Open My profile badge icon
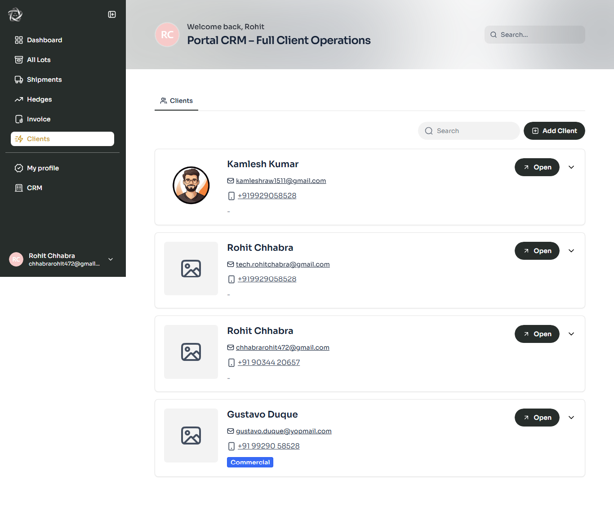The height and width of the screenshot is (520, 614). coord(19,168)
